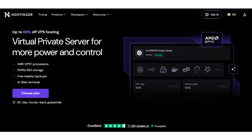Click the NVMe SSD storage feature text
The image size is (252, 140).
[x=30, y=70]
